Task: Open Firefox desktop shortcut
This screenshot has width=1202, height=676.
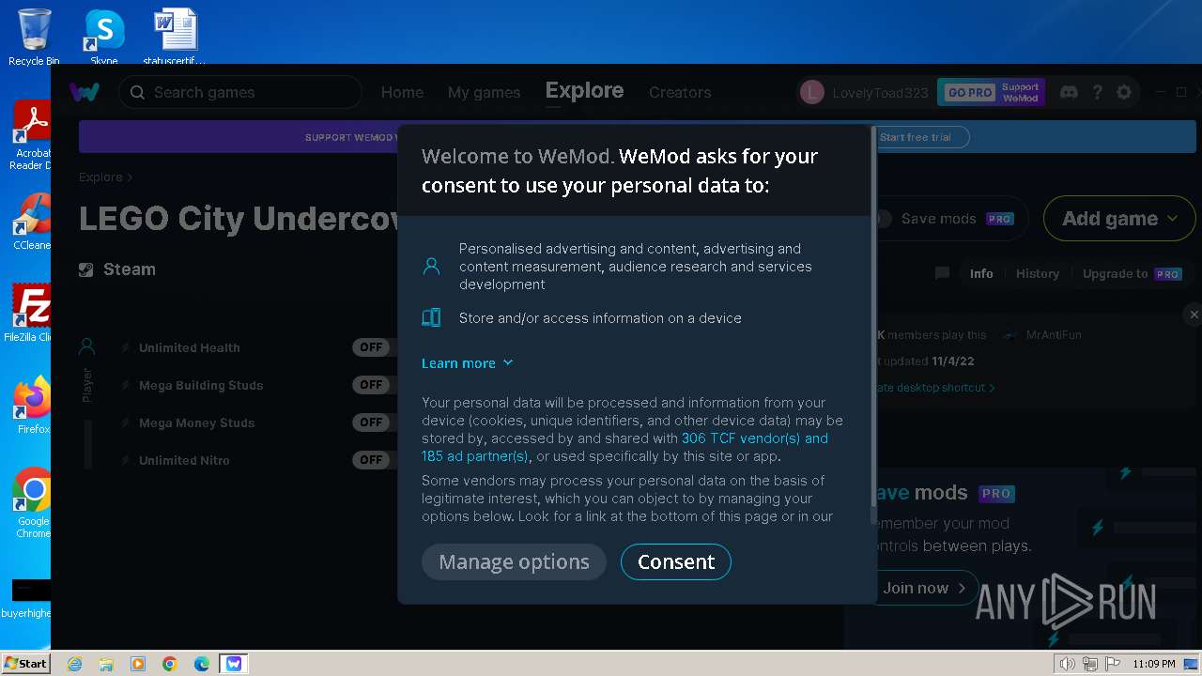Action: pos(34,406)
